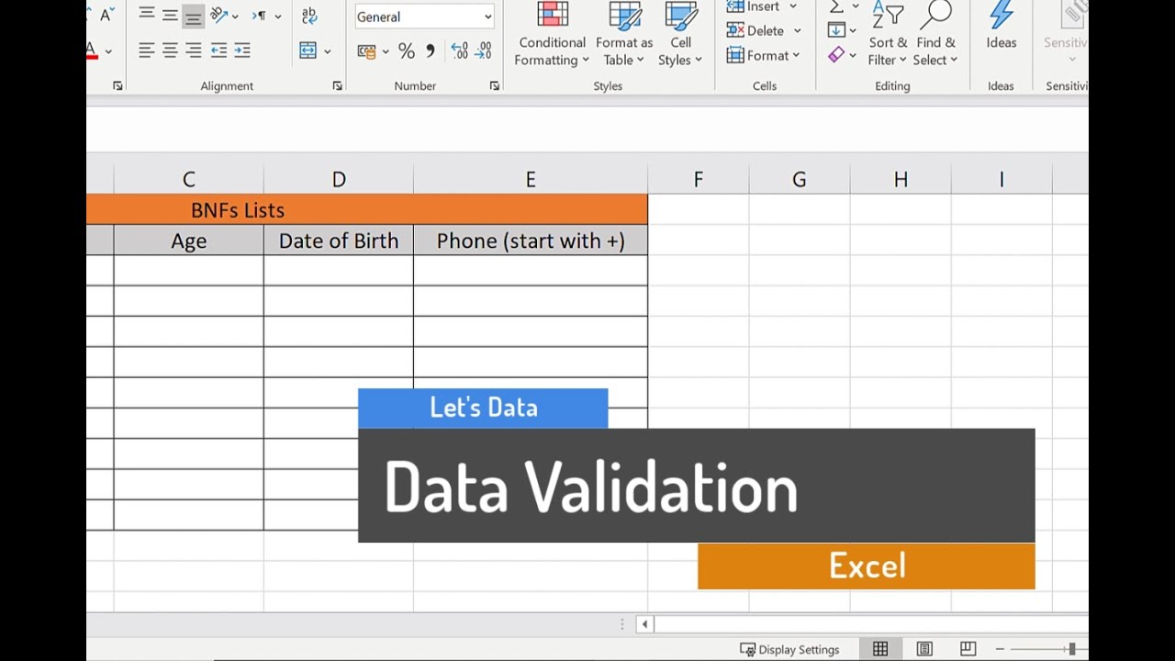Click the Decrease Decimal icon
Viewport: 1175px width, 661px height.
[484, 51]
